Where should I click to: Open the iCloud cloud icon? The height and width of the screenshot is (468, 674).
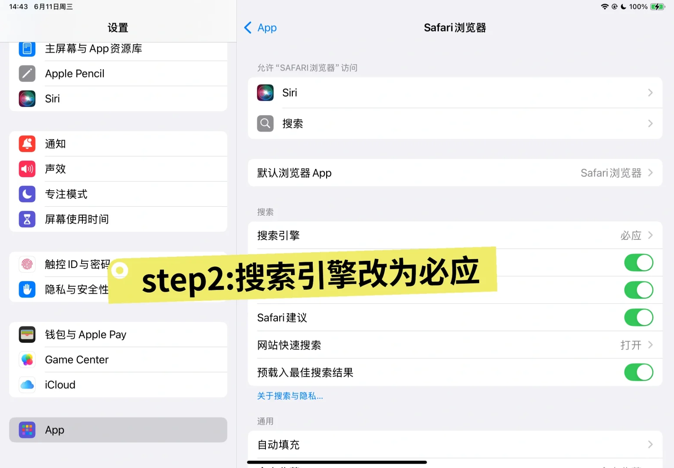coord(27,385)
